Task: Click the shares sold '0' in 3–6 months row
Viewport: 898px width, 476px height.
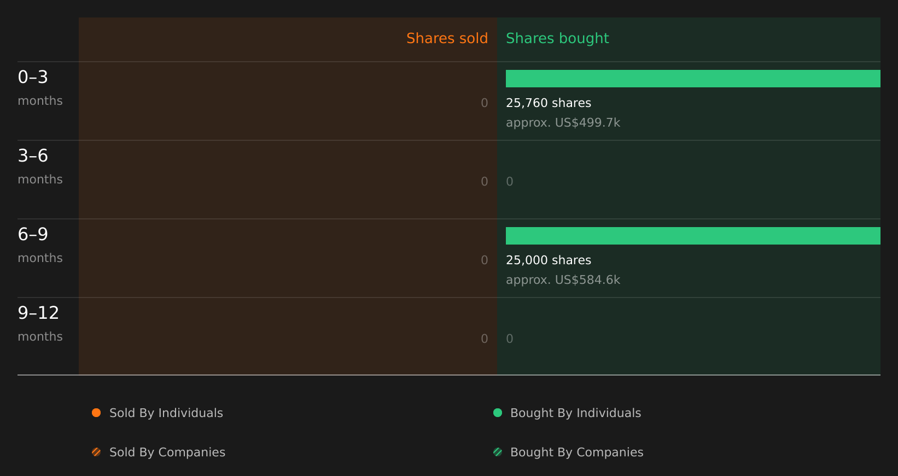Action: (x=485, y=182)
